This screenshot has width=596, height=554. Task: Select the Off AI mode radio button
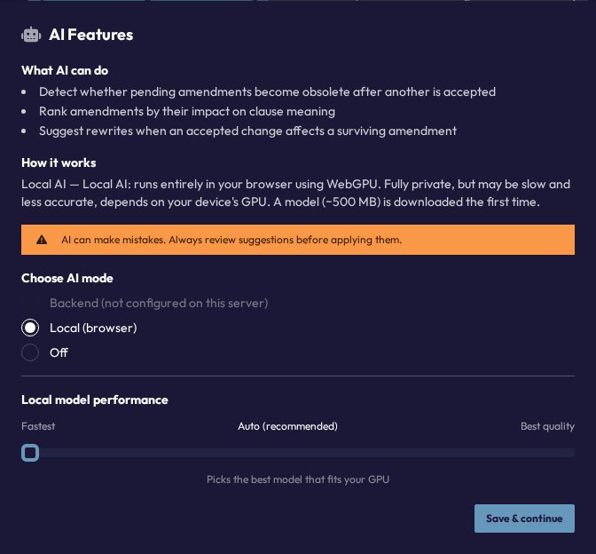(x=30, y=352)
